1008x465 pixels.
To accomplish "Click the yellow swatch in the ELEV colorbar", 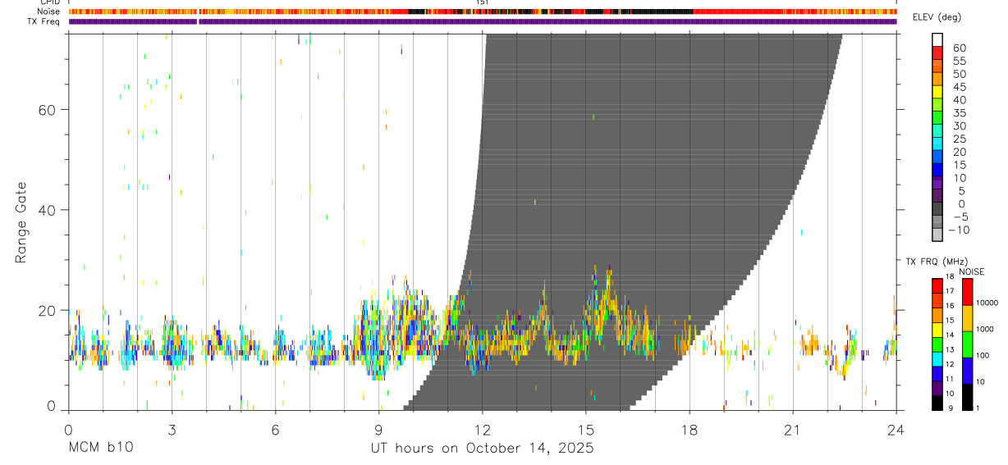I will 937,91.
